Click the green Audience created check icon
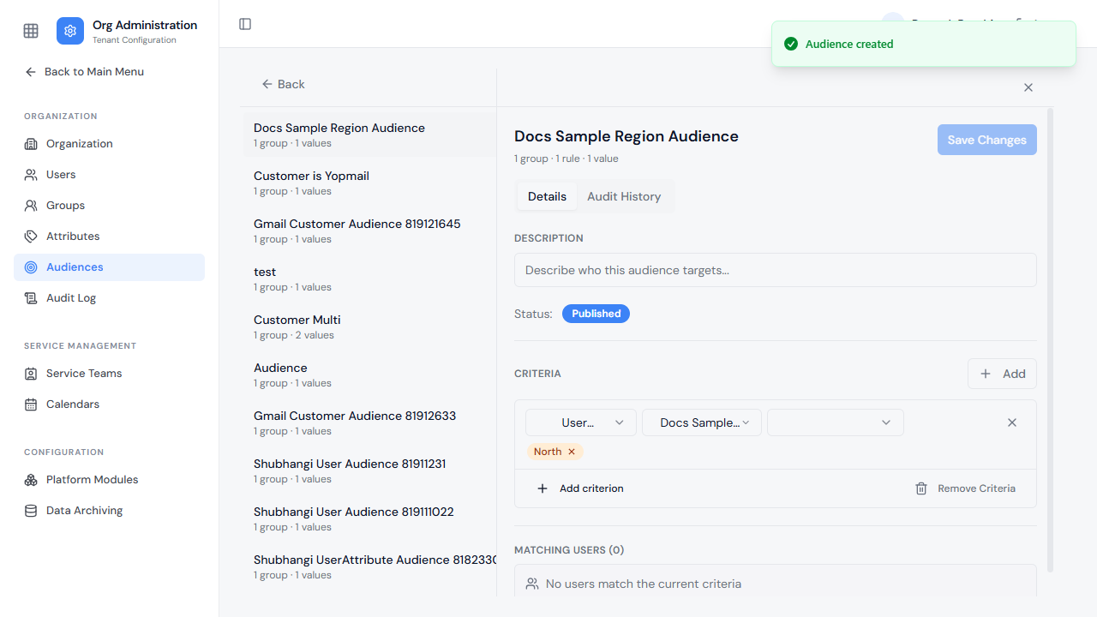 click(x=791, y=44)
